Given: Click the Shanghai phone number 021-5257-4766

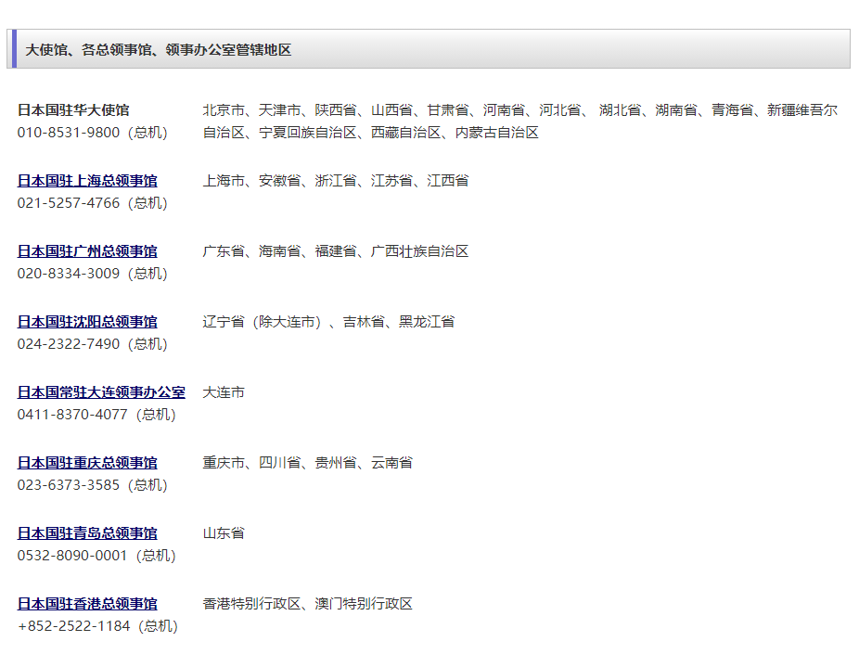Looking at the screenshot, I should pos(69,203).
